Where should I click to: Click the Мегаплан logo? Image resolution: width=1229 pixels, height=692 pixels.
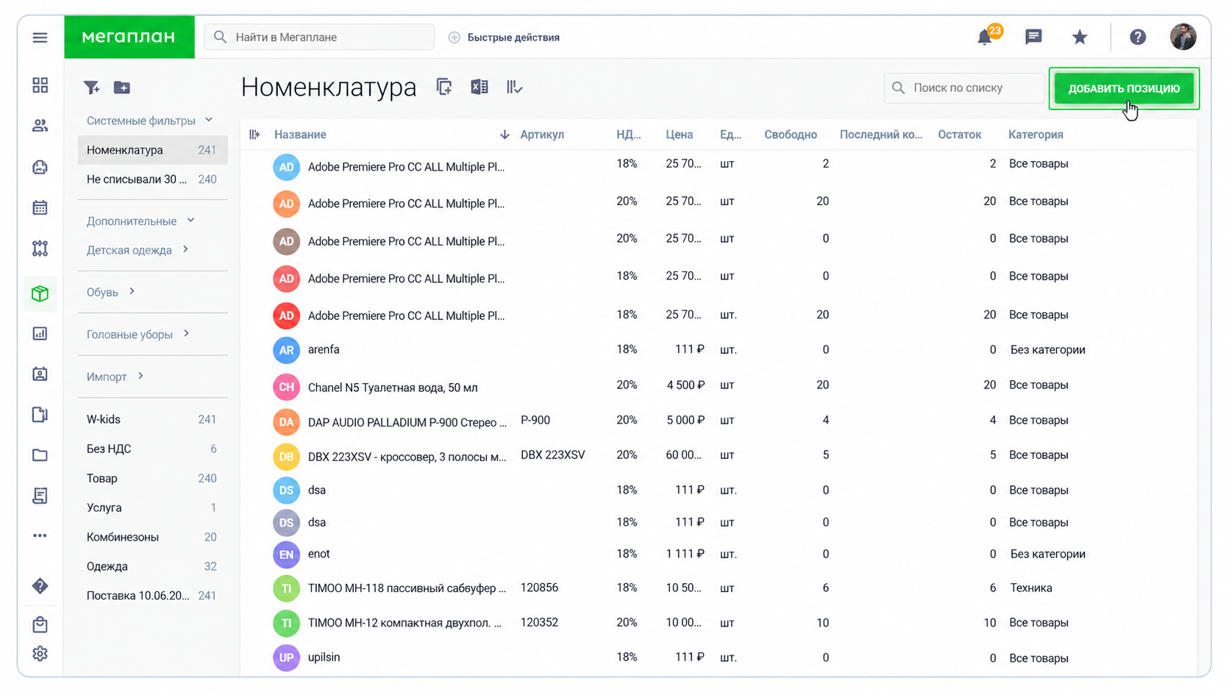click(129, 37)
